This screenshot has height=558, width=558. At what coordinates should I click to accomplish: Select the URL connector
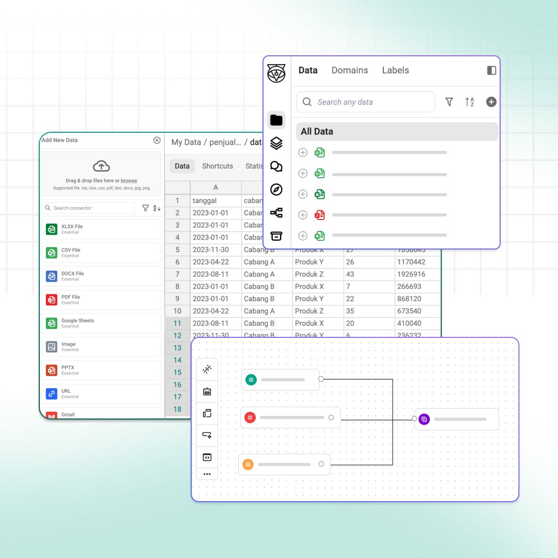101,394
